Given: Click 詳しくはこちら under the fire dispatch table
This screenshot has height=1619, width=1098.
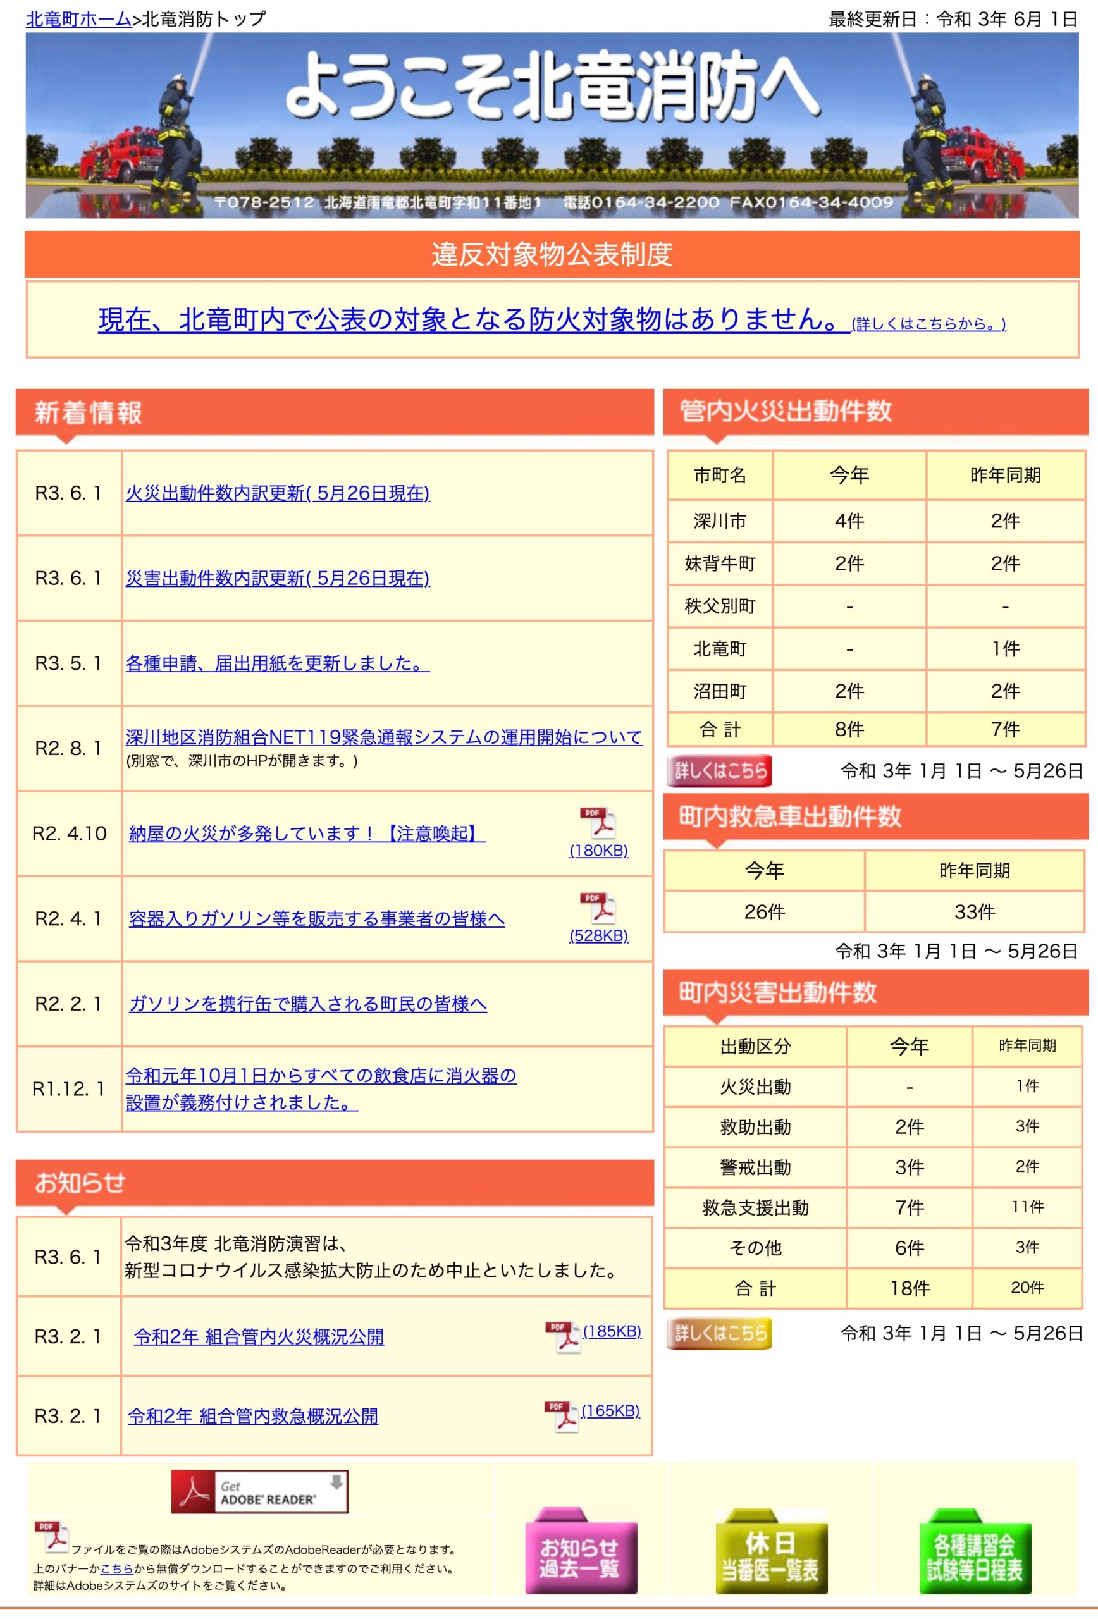Looking at the screenshot, I should pyautogui.click(x=720, y=772).
